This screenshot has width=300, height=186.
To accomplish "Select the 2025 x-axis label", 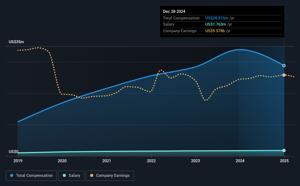I will (284, 161).
